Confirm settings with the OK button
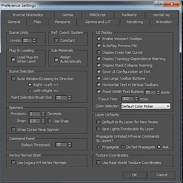 pyautogui.click(x=135, y=175)
